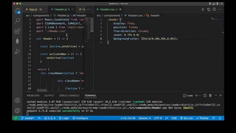Toggle panel layout icon in title bar
236x133 pixels.
click(x=214, y=4)
